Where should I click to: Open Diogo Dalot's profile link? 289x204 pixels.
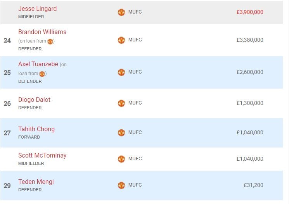point(34,99)
